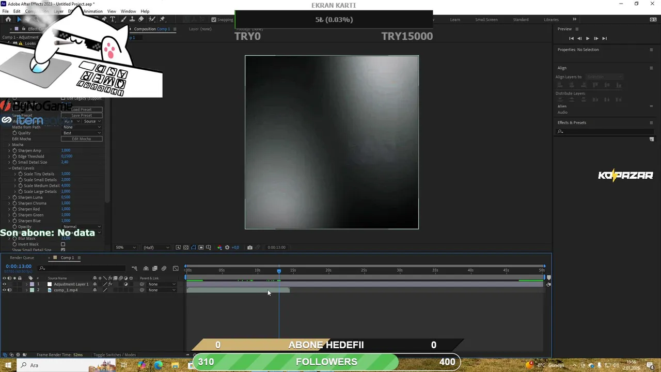Open parent dropdown for comp_1.mp4
661x372 pixels.
[x=162, y=290]
